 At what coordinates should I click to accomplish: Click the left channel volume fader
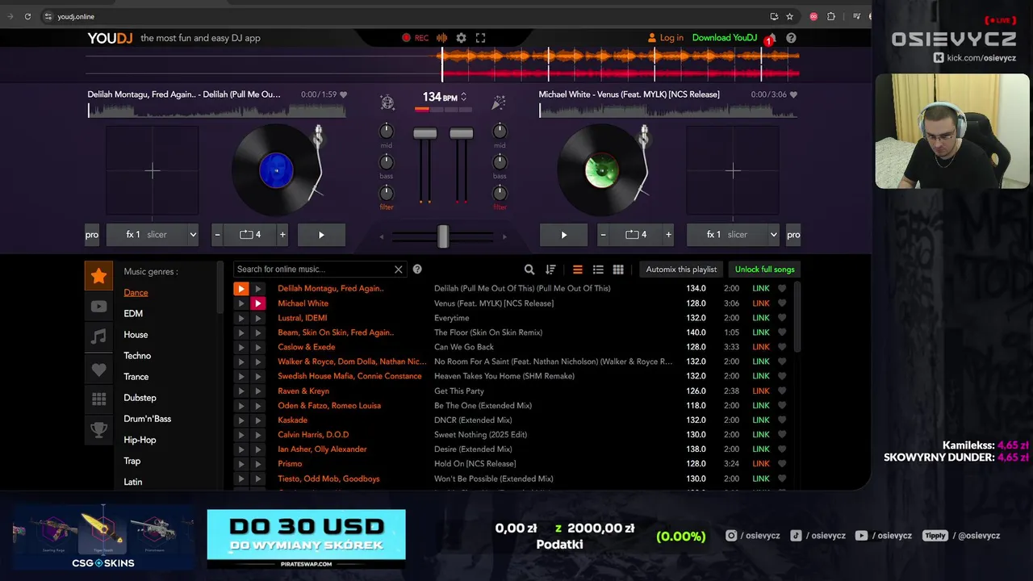[x=425, y=133]
